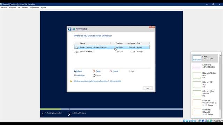Select Drive 0 Partition 1: System Reserved
Viewport: 223px width, 125px height.
click(112, 47)
